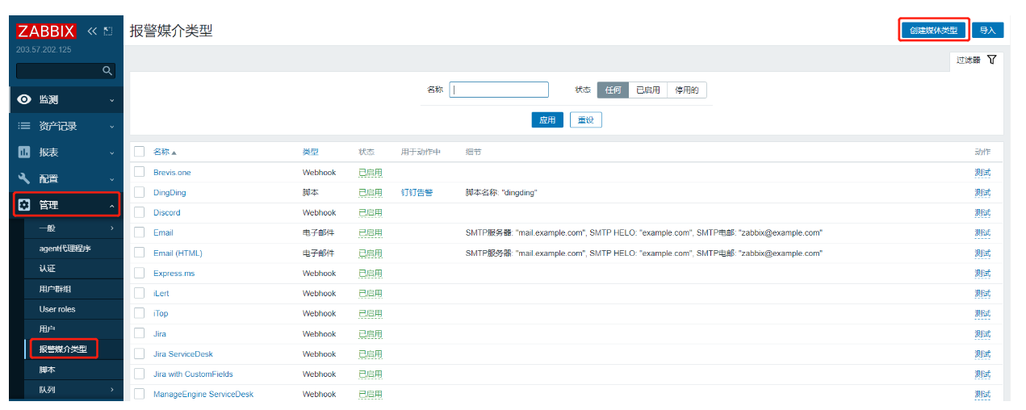Open the Brevis.one media type link
The height and width of the screenshot is (410, 1026).
pos(172,173)
